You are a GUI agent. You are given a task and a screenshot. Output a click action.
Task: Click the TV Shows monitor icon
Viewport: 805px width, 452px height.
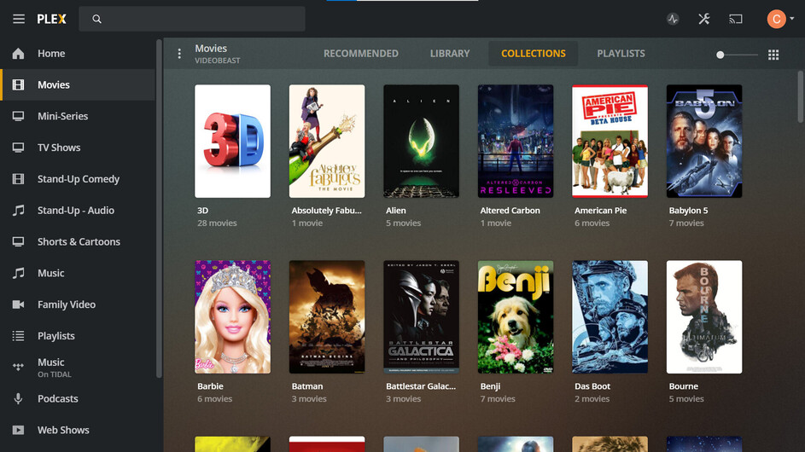tap(18, 148)
